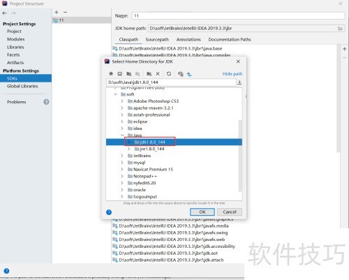Navigate back in Project Structure
Viewport: 349px width, 280px height.
coord(4,13)
